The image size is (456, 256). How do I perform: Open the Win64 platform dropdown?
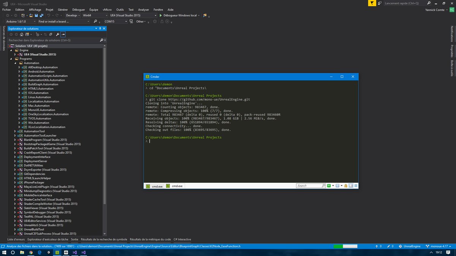click(x=95, y=15)
